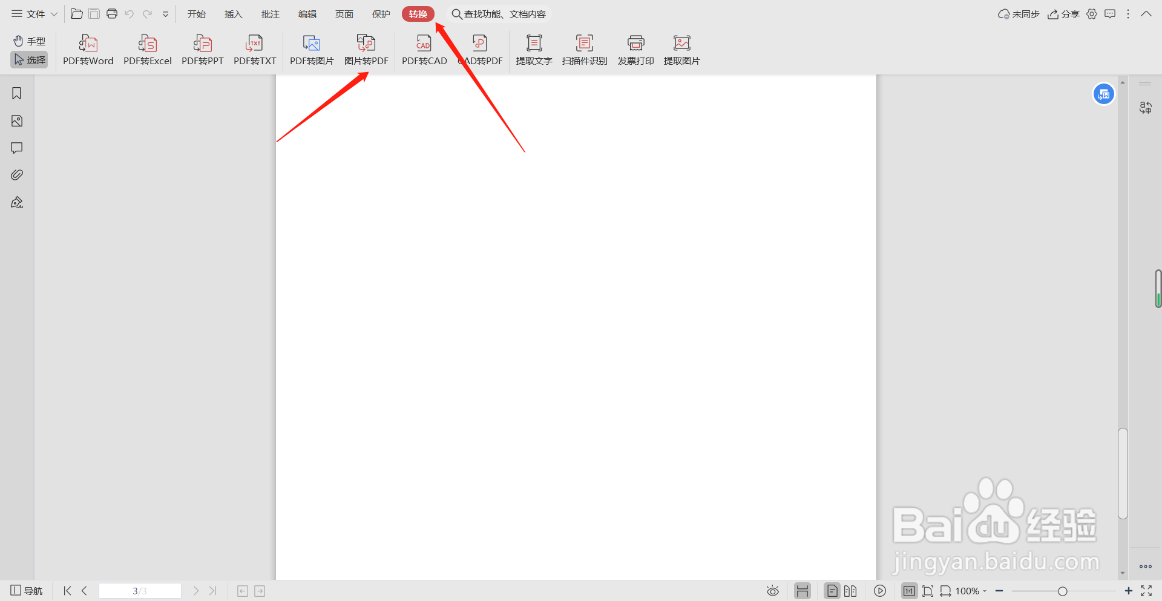The width and height of the screenshot is (1162, 601).
Task: Click the 图片转PDF tool
Action: pyautogui.click(x=366, y=50)
